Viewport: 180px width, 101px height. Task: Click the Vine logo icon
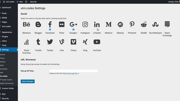point(62,42)
